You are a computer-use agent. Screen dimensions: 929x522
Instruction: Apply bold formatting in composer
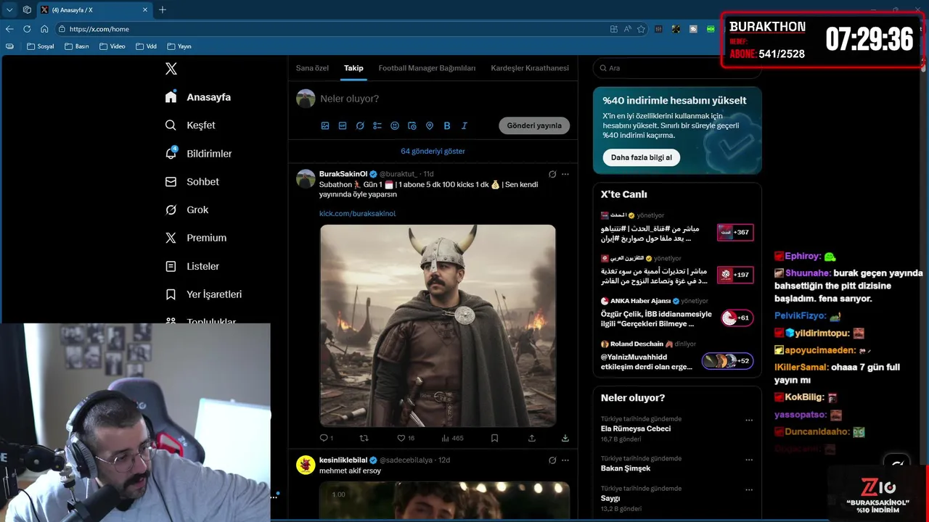coord(447,125)
